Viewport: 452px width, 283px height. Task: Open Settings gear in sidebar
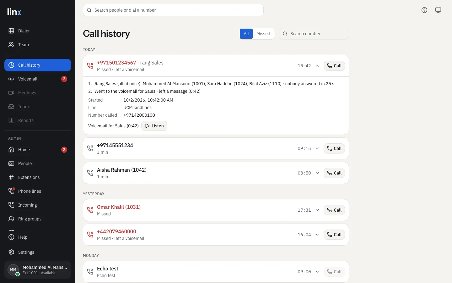pyautogui.click(x=38, y=252)
